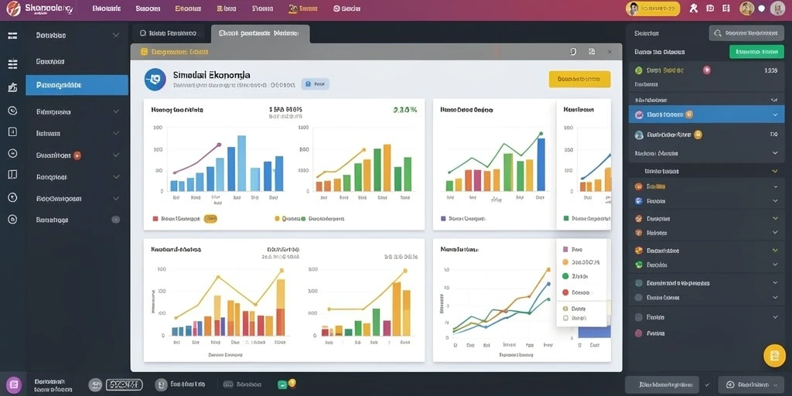Click the globe icon in the row below the blue-highlighted row

tap(638, 135)
